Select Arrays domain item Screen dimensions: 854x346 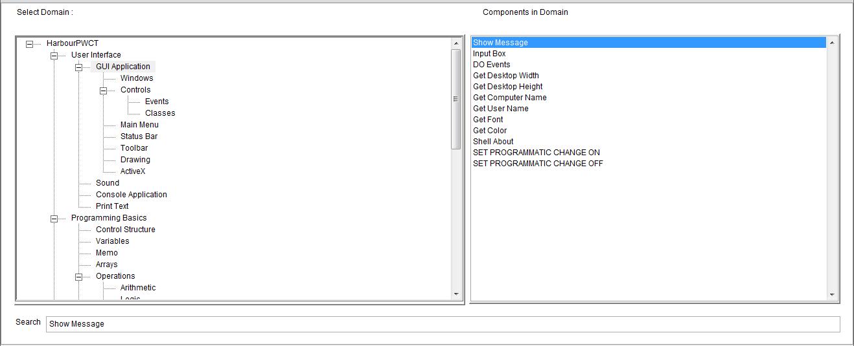click(x=107, y=265)
